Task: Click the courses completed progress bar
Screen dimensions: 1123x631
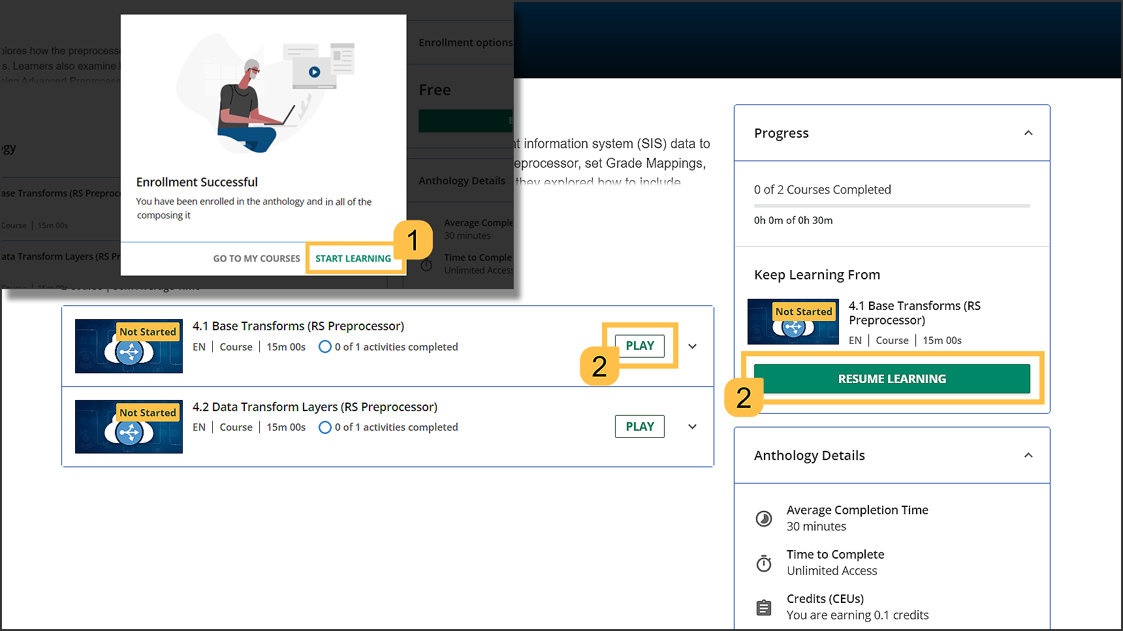Action: 891,206
